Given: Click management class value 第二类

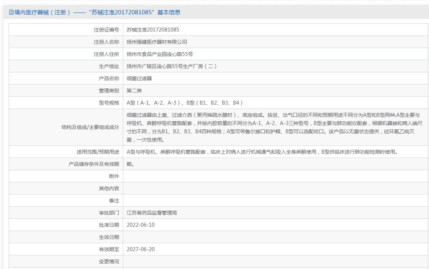Looking at the screenshot, I should pos(134,91).
